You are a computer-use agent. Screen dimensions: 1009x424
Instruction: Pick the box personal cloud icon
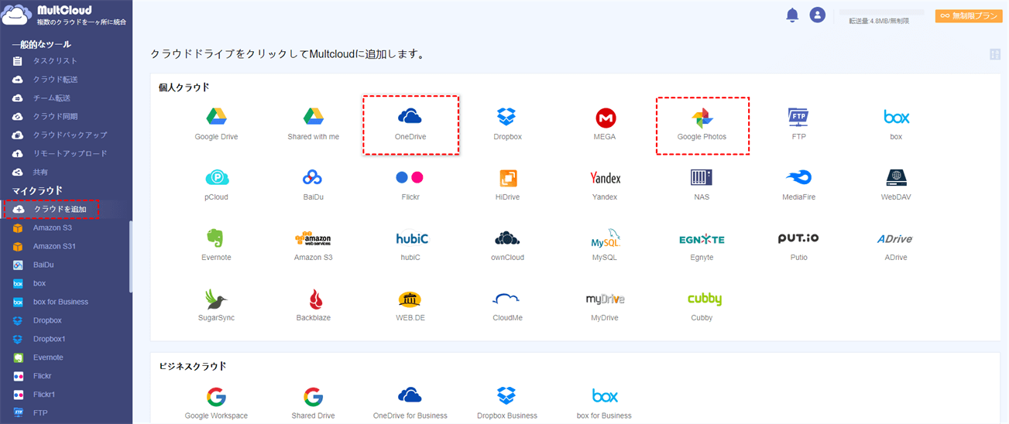pos(896,123)
